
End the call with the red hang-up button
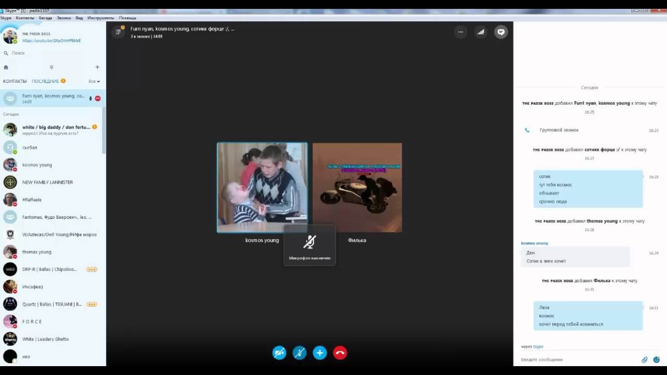[x=340, y=353]
